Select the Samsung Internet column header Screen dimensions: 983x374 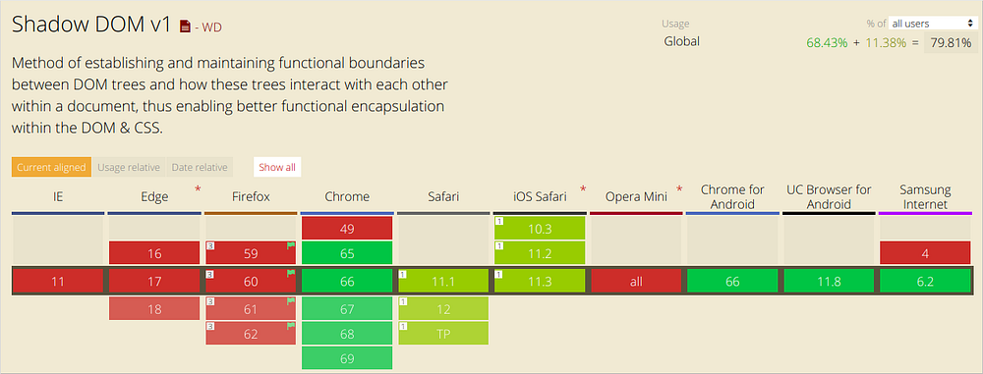pyautogui.click(x=925, y=196)
